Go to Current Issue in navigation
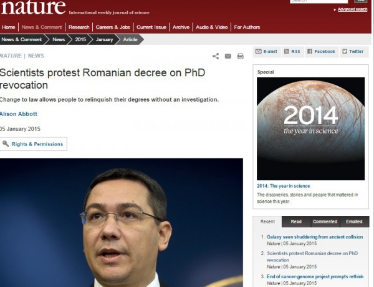Image resolution: width=374 pixels, height=287 pixels. click(151, 27)
